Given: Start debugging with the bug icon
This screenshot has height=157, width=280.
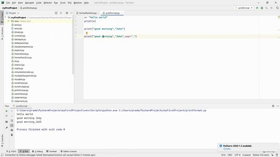Looking at the screenshot, I should (x=262, y=8).
